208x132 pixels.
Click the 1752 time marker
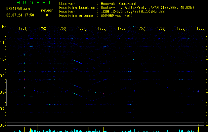pyautogui.click(x=42, y=28)
